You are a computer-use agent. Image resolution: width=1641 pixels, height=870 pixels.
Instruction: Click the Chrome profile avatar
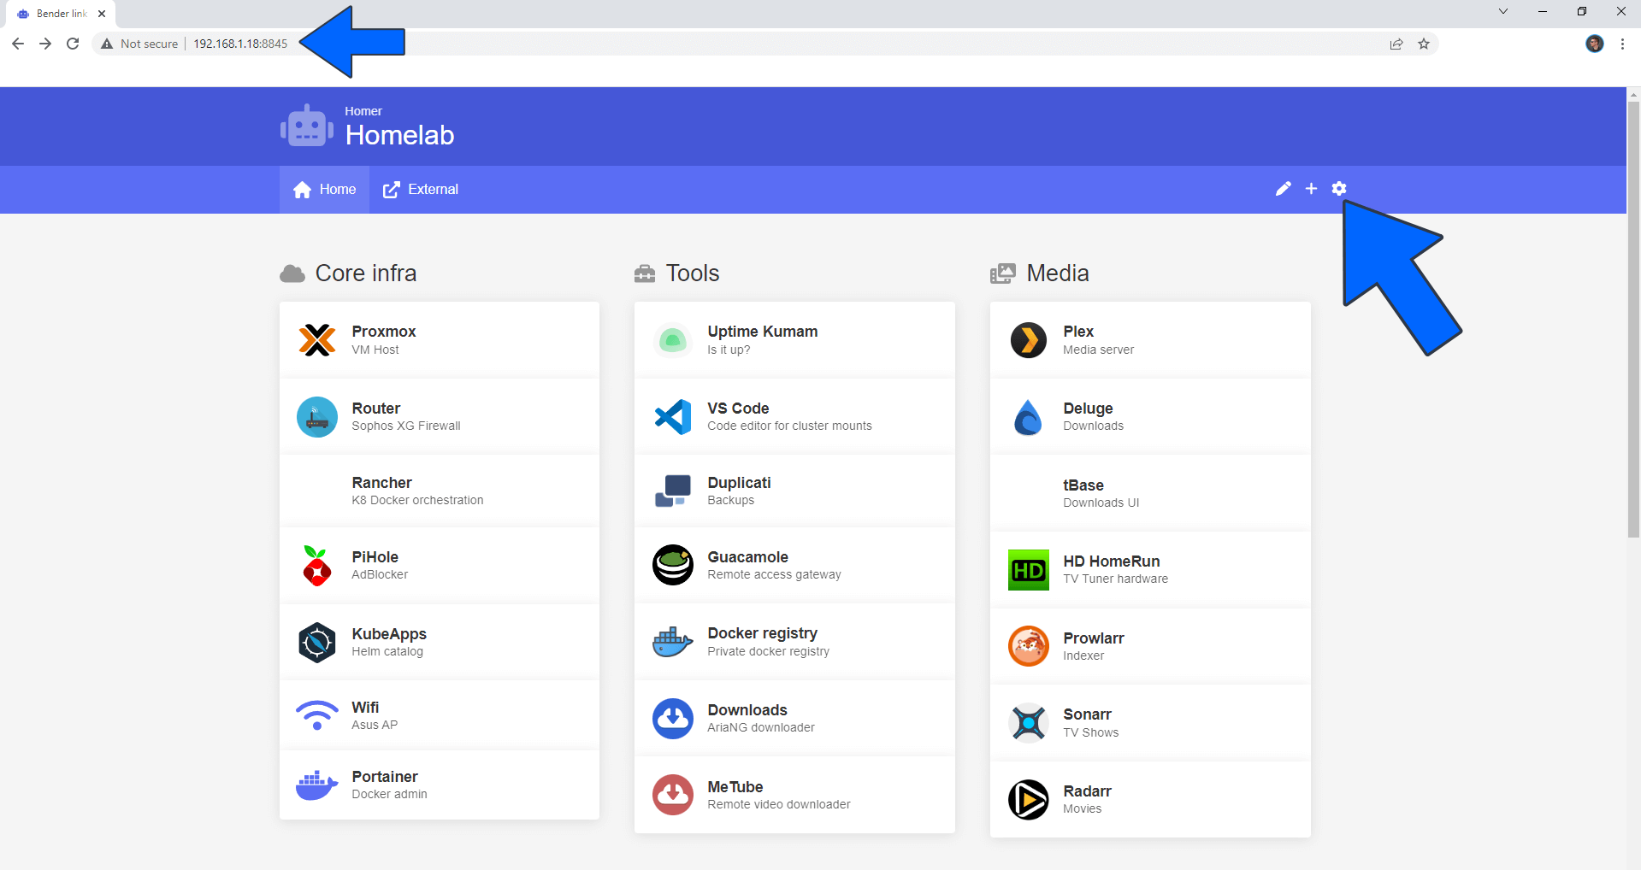tap(1595, 44)
